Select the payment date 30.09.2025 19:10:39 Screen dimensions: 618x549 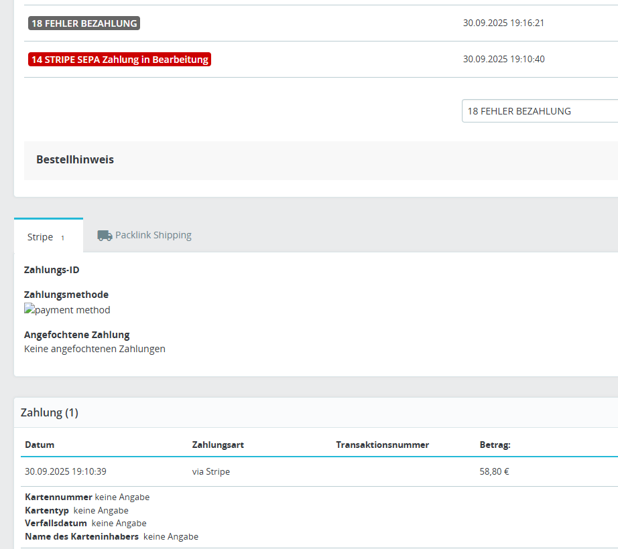click(66, 471)
